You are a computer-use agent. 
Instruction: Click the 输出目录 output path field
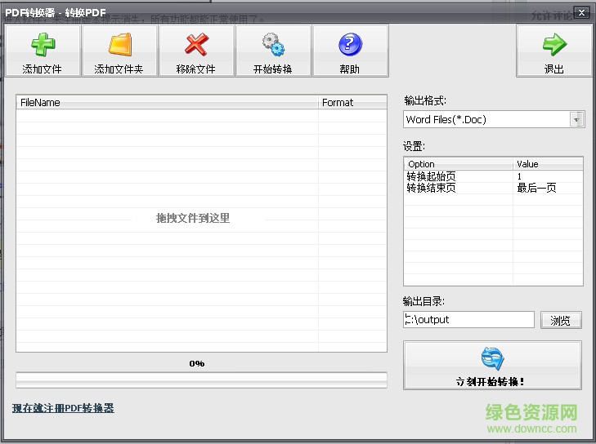pos(468,319)
